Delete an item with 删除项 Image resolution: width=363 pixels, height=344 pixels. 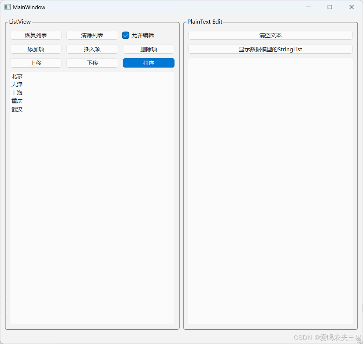149,49
